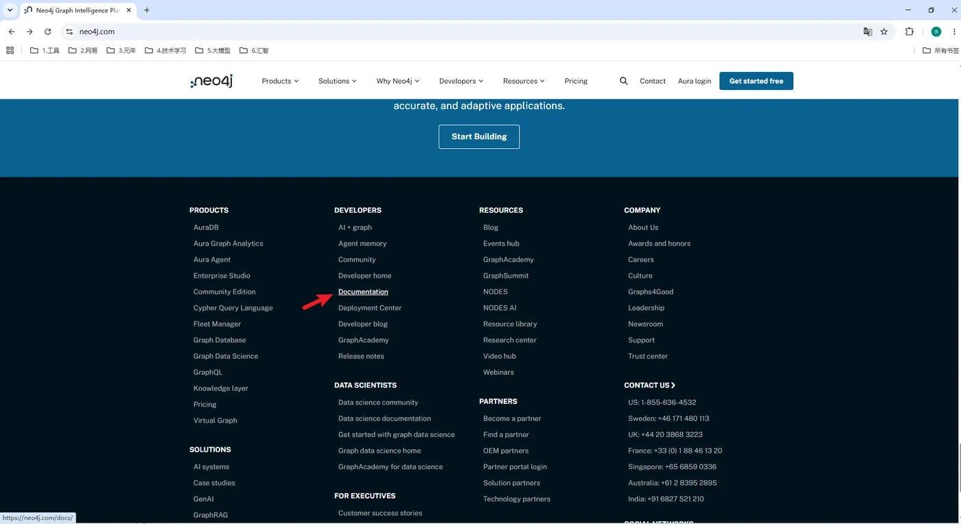Go to Pricing in the header

coord(576,81)
